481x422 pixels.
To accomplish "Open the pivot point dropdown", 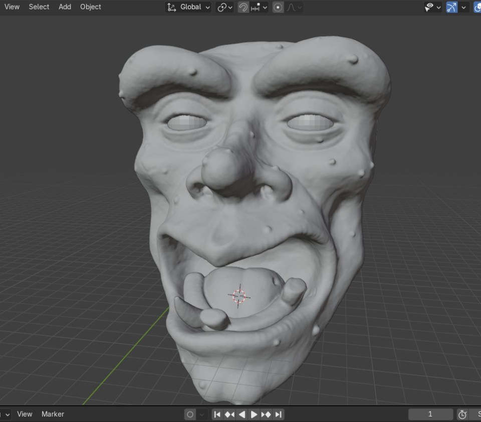I will click(x=224, y=7).
